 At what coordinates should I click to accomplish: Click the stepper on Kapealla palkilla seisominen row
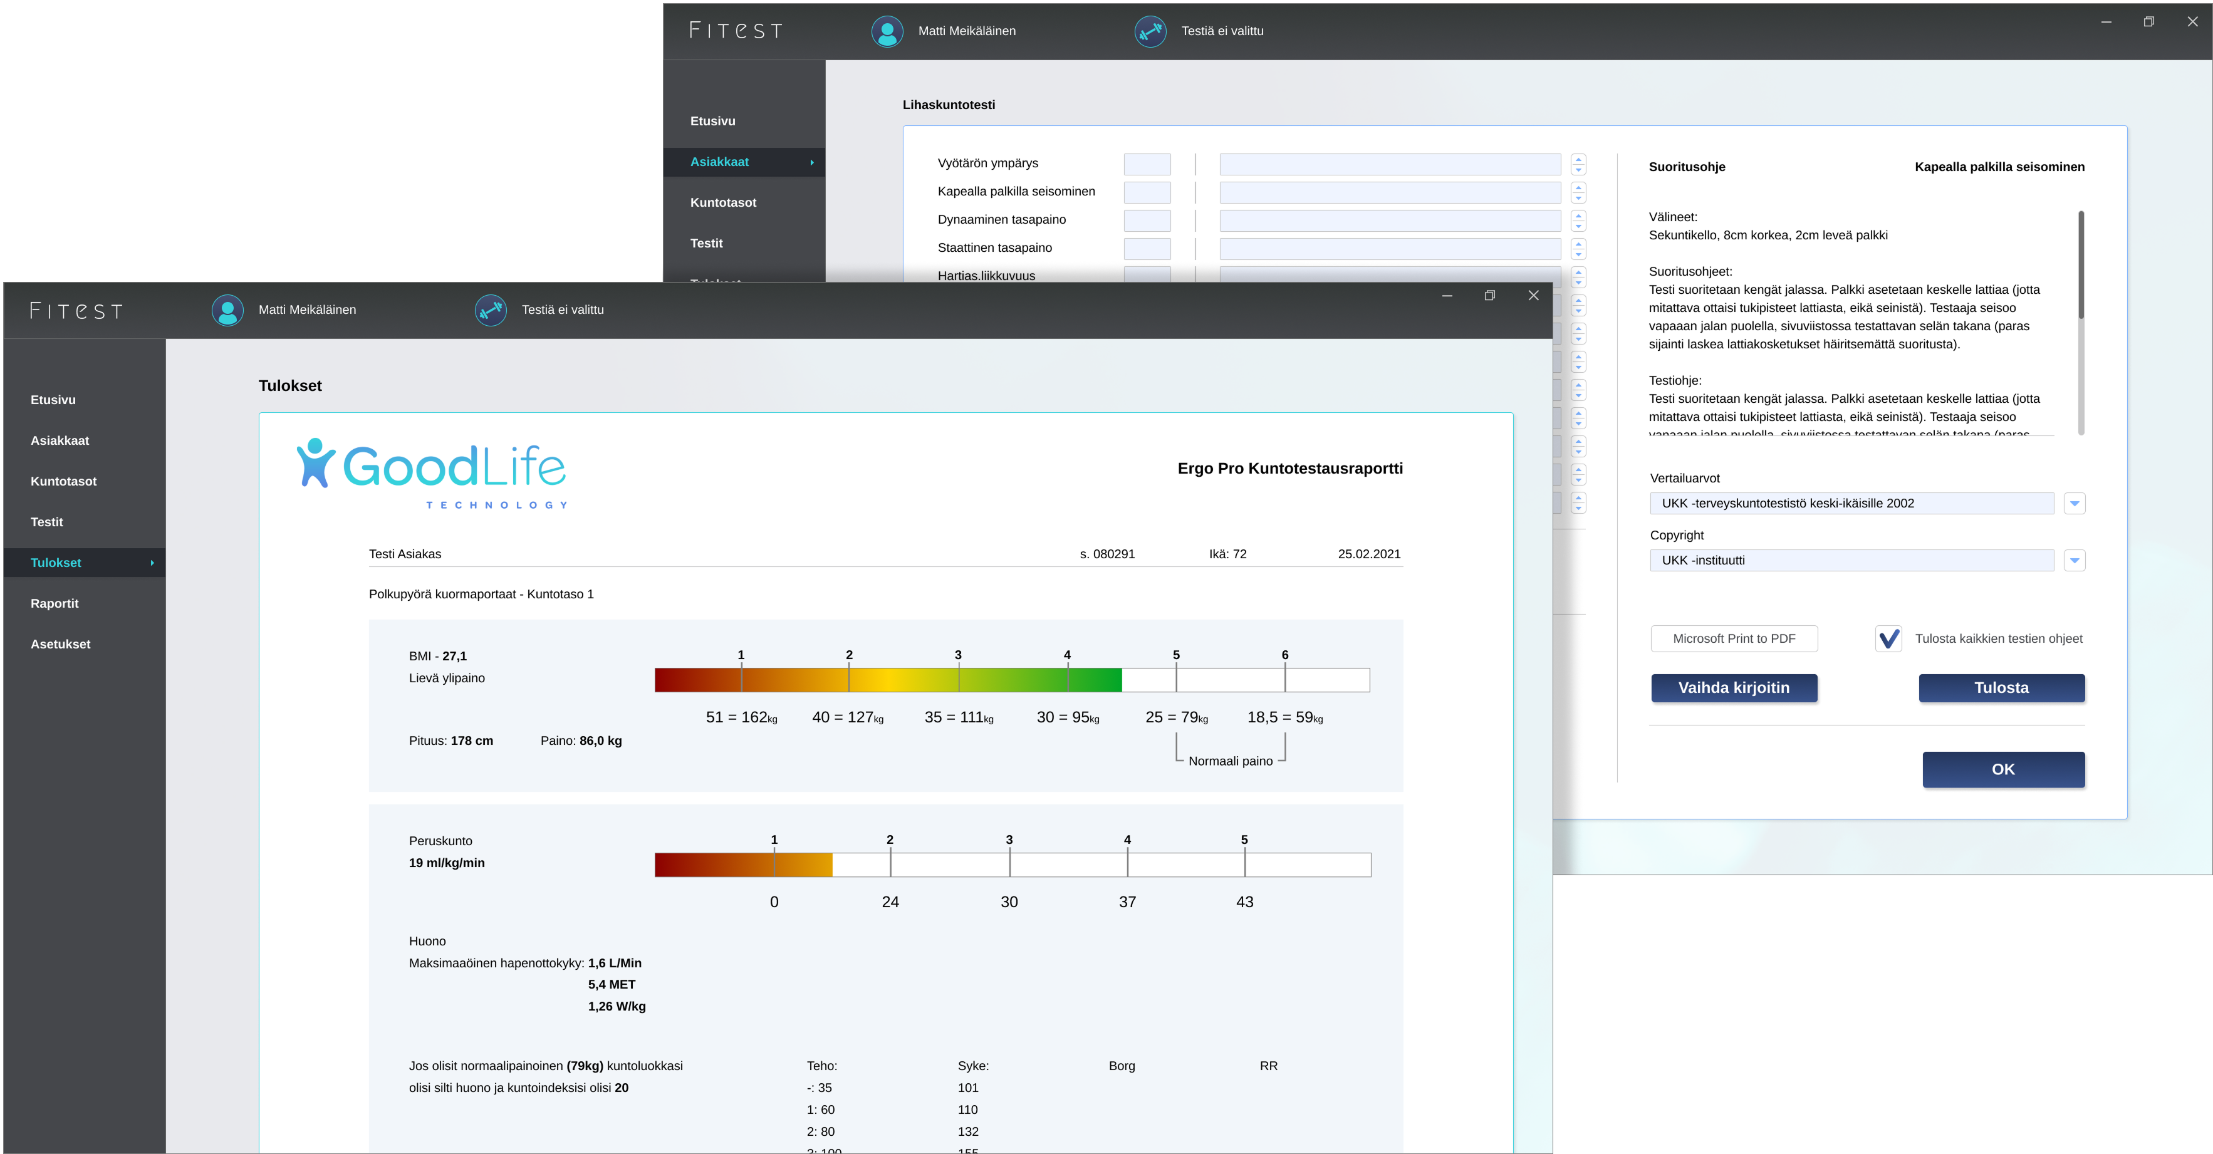click(1578, 192)
